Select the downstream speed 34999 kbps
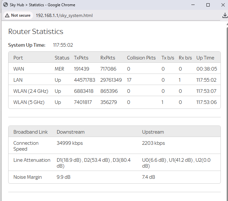 70,143
